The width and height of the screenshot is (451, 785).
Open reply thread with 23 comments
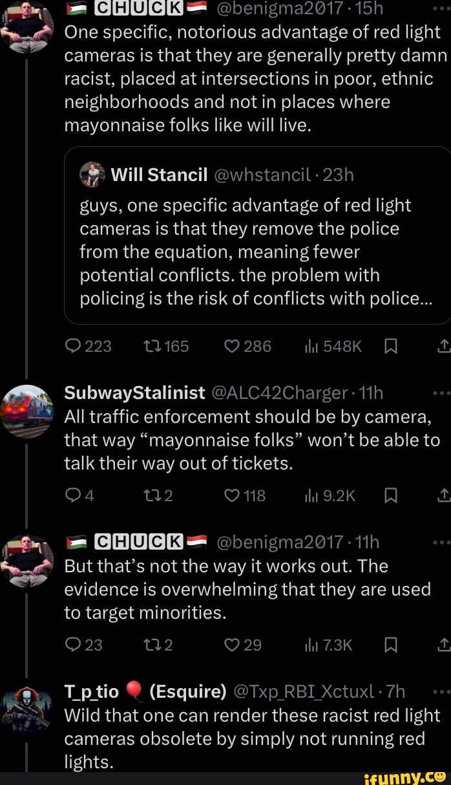[72, 645]
